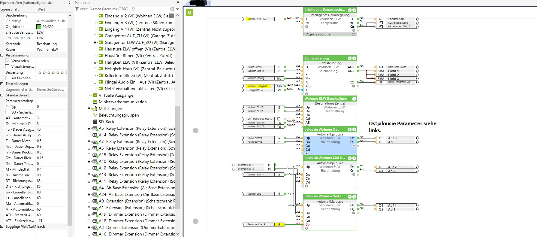This screenshot has height=237, width=537.
Task: Enable the Als Favorit checkbox
Action: pyautogui.click(x=8, y=78)
